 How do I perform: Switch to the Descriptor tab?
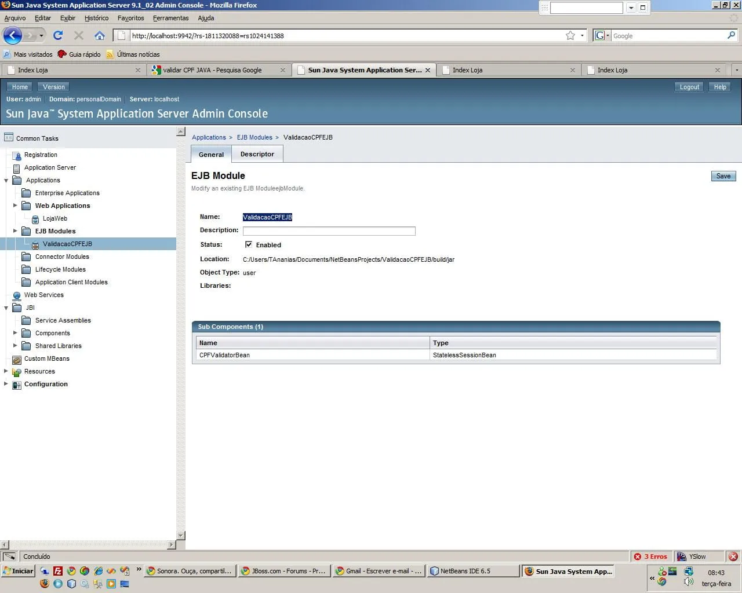click(257, 154)
